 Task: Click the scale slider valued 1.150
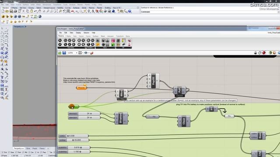pos(74,152)
